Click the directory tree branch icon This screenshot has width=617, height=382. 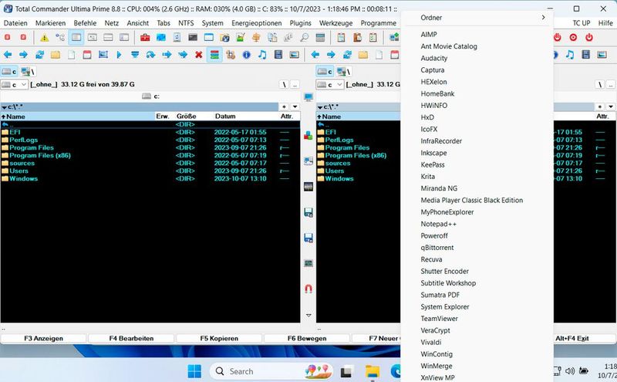point(60,37)
